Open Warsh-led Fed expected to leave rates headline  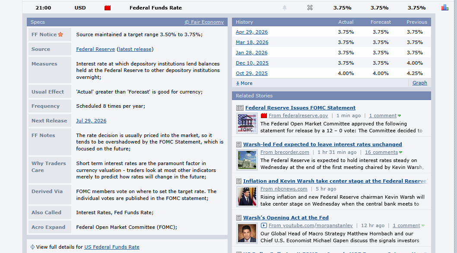[323, 144]
